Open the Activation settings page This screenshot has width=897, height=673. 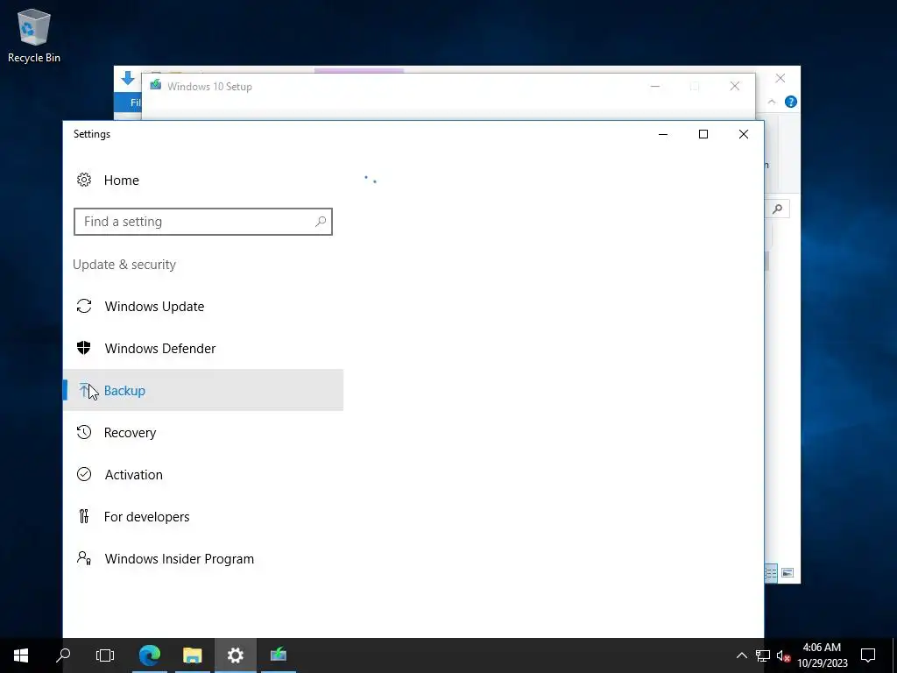[203, 474]
